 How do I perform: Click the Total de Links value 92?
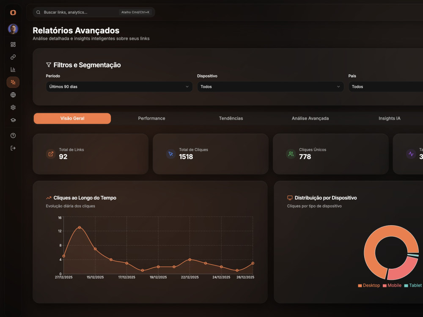pos(63,157)
